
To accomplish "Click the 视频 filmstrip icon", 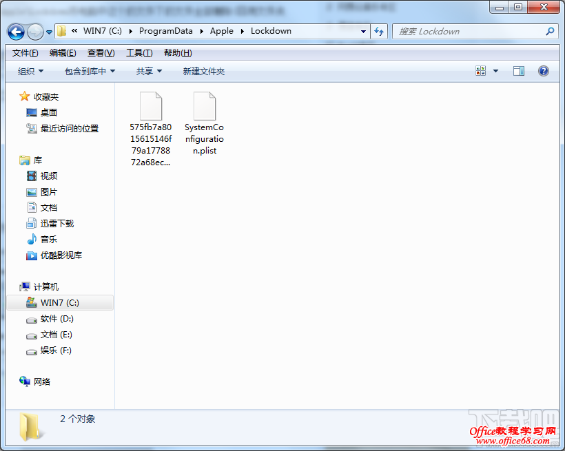I will pyautogui.click(x=32, y=176).
